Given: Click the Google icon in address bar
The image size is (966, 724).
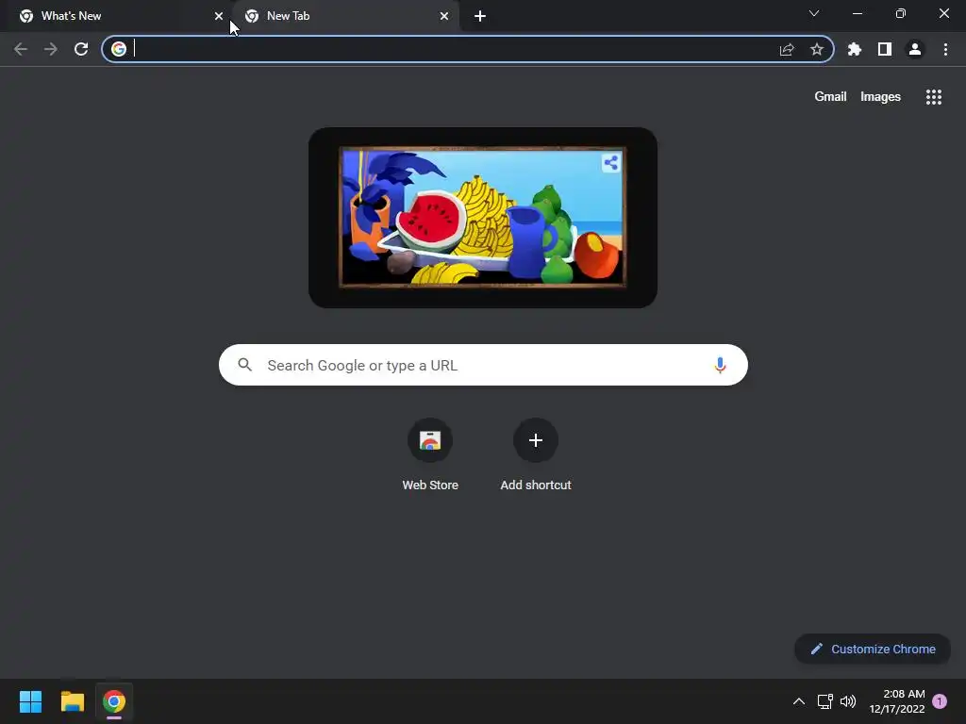Looking at the screenshot, I should point(119,49).
